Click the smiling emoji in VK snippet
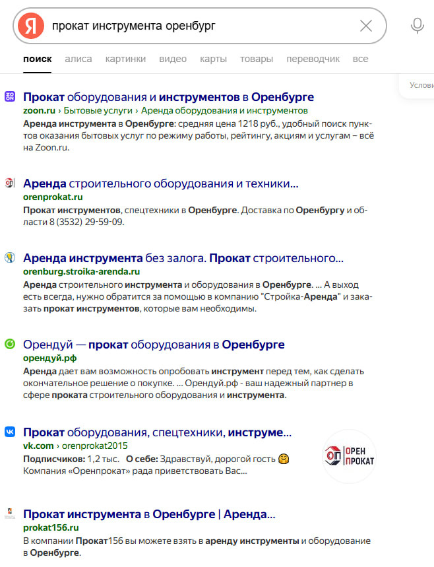 tap(284, 459)
